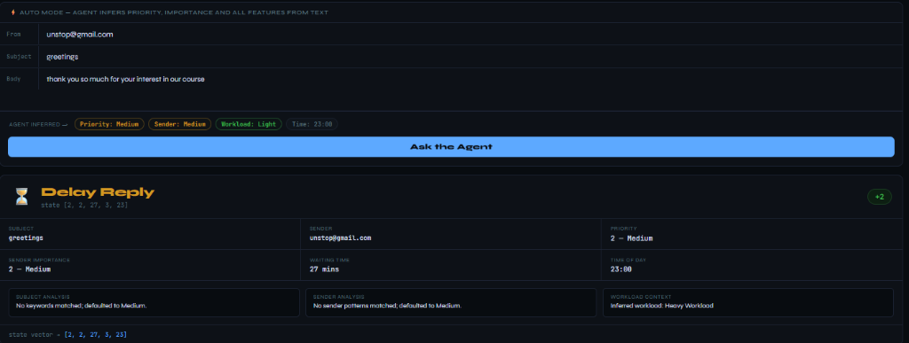This screenshot has height=343, width=909.
Task: Click the Time: 23:00 badge
Action: pyautogui.click(x=312, y=124)
